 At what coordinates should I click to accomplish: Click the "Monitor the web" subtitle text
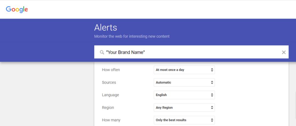pos(132,36)
